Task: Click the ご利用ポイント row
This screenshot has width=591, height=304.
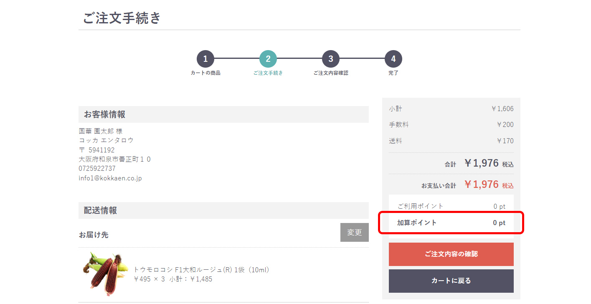Action: point(451,206)
